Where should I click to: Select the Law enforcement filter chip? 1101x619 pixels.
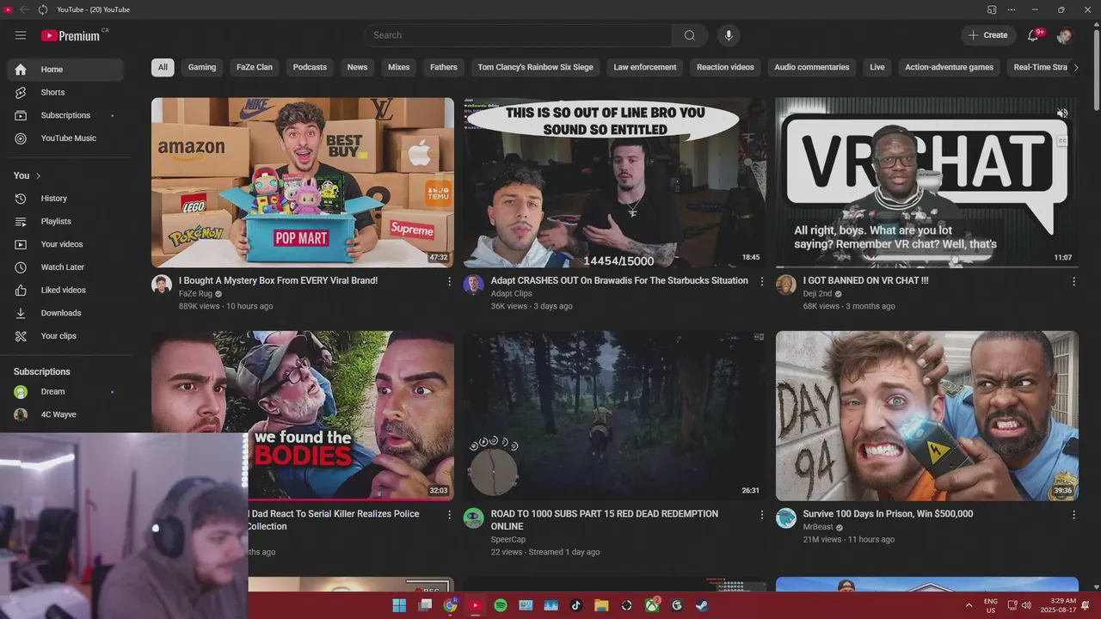point(645,67)
